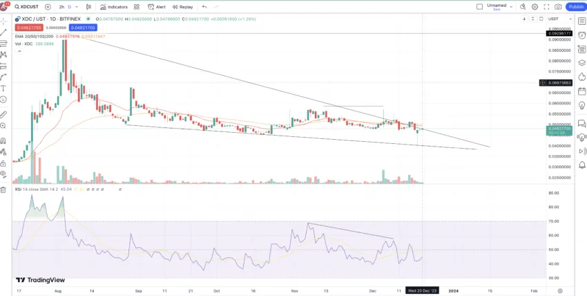
Task: Open the emoji icons tool
Action: click(3, 100)
